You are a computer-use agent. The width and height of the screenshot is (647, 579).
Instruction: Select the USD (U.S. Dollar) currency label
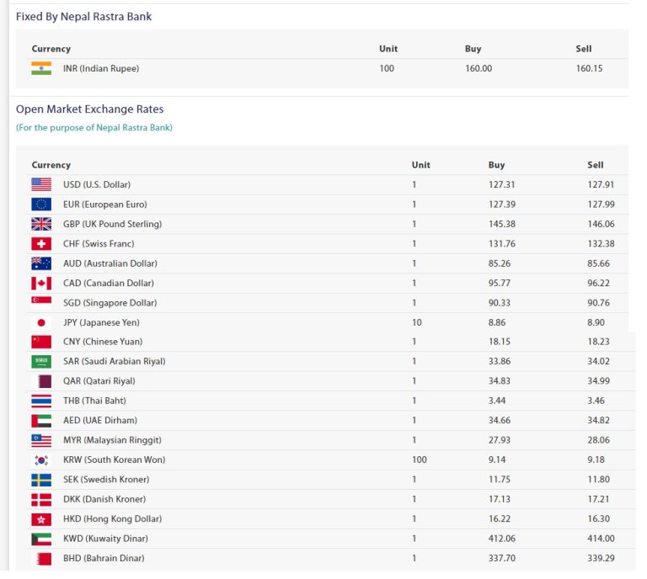pos(97,184)
